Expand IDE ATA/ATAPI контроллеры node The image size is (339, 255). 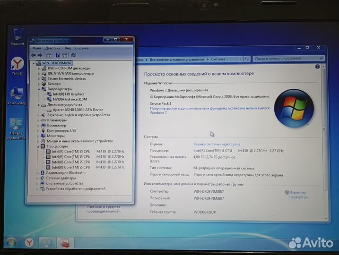(39, 74)
